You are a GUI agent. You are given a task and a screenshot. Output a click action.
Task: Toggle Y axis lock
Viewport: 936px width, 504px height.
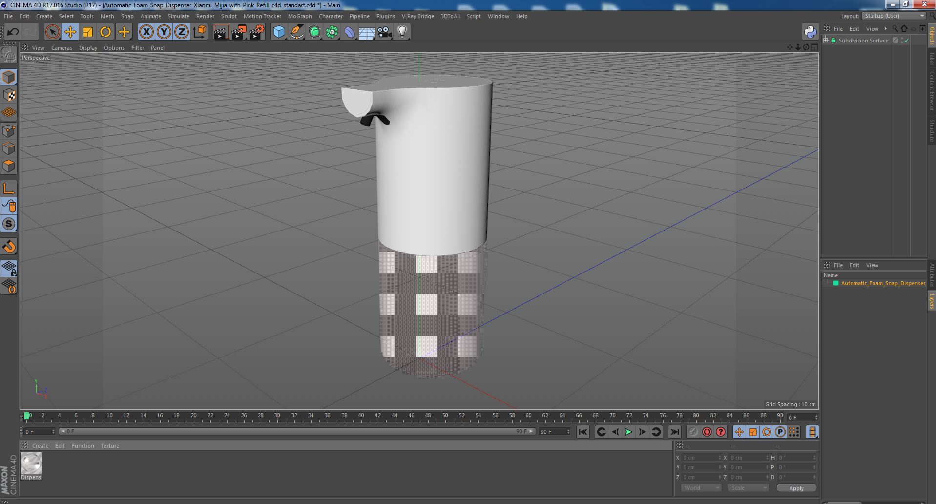pos(164,32)
